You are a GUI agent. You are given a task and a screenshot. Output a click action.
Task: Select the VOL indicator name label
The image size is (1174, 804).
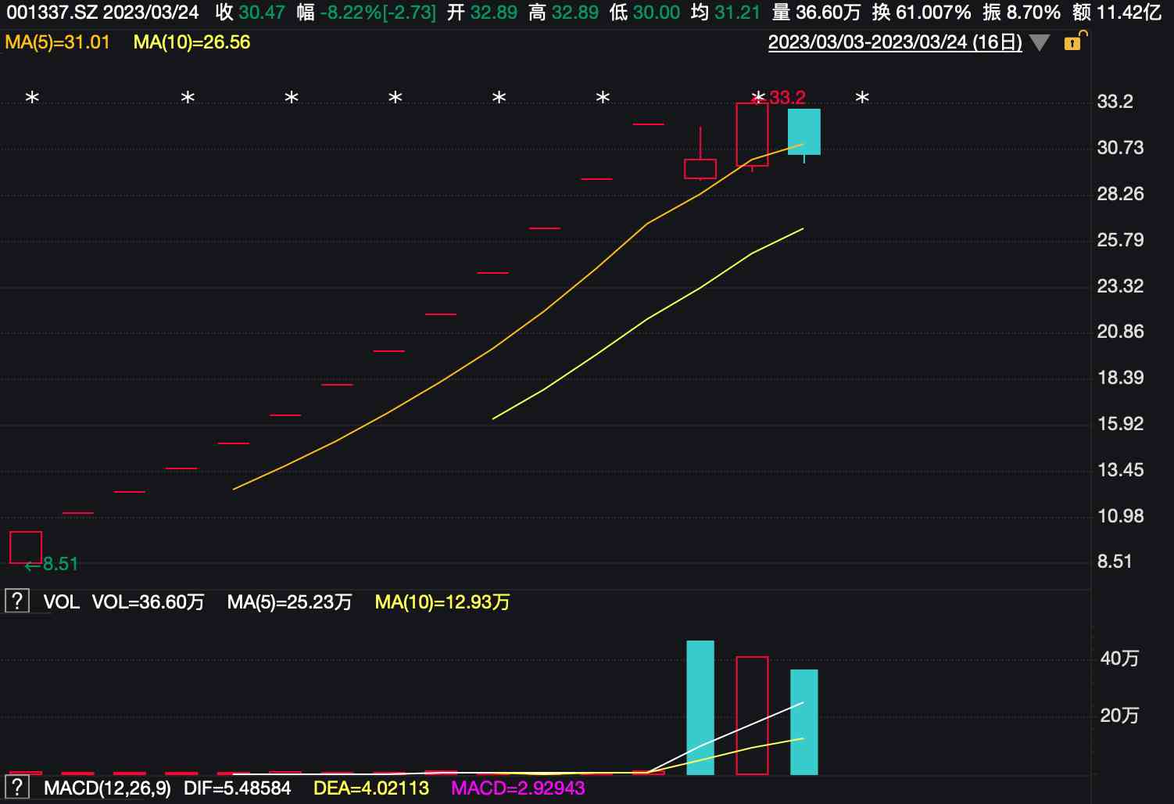[x=61, y=602]
